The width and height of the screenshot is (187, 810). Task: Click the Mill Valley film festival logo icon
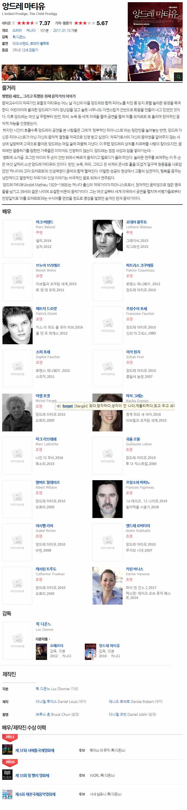pyautogui.click(x=7, y=775)
